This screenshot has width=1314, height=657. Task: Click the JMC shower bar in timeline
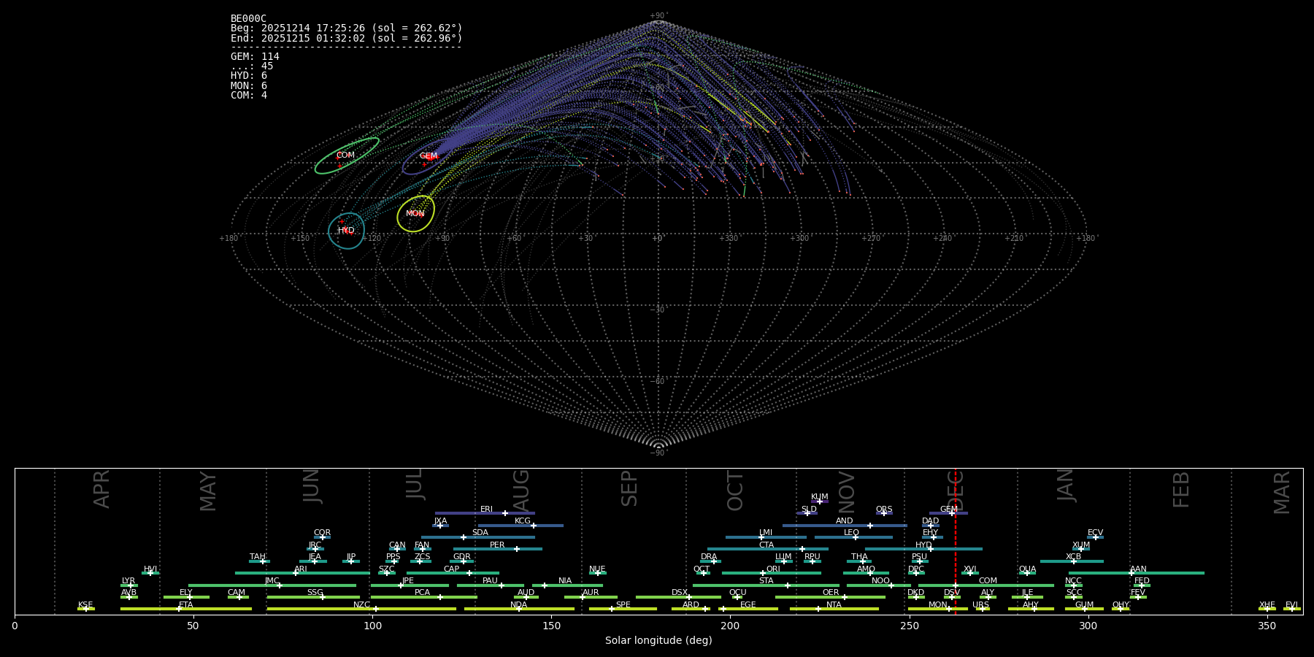pyautogui.click(x=272, y=585)
